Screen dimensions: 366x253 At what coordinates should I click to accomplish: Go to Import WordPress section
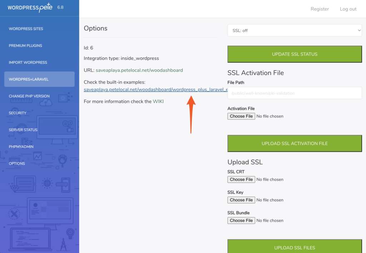pos(28,63)
